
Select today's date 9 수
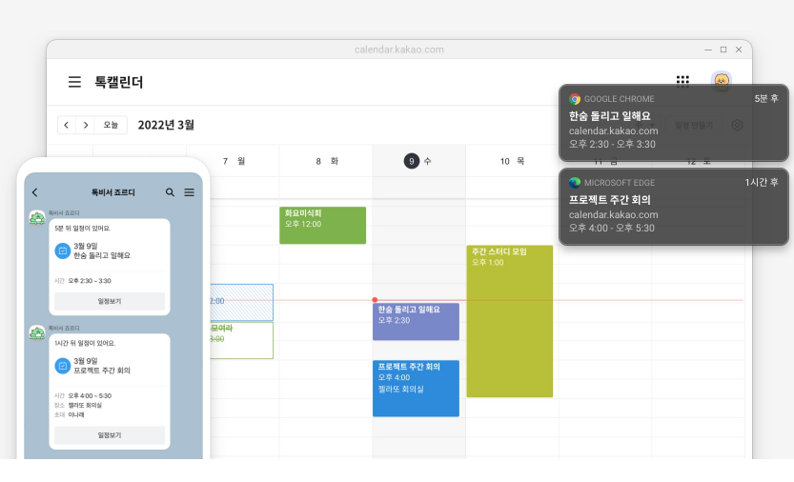click(x=417, y=161)
